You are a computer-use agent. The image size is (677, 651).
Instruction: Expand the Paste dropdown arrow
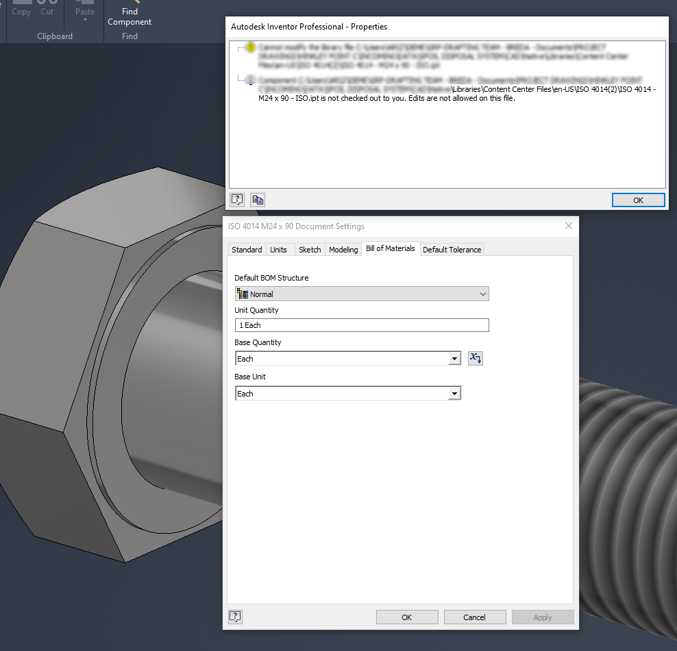[x=84, y=20]
